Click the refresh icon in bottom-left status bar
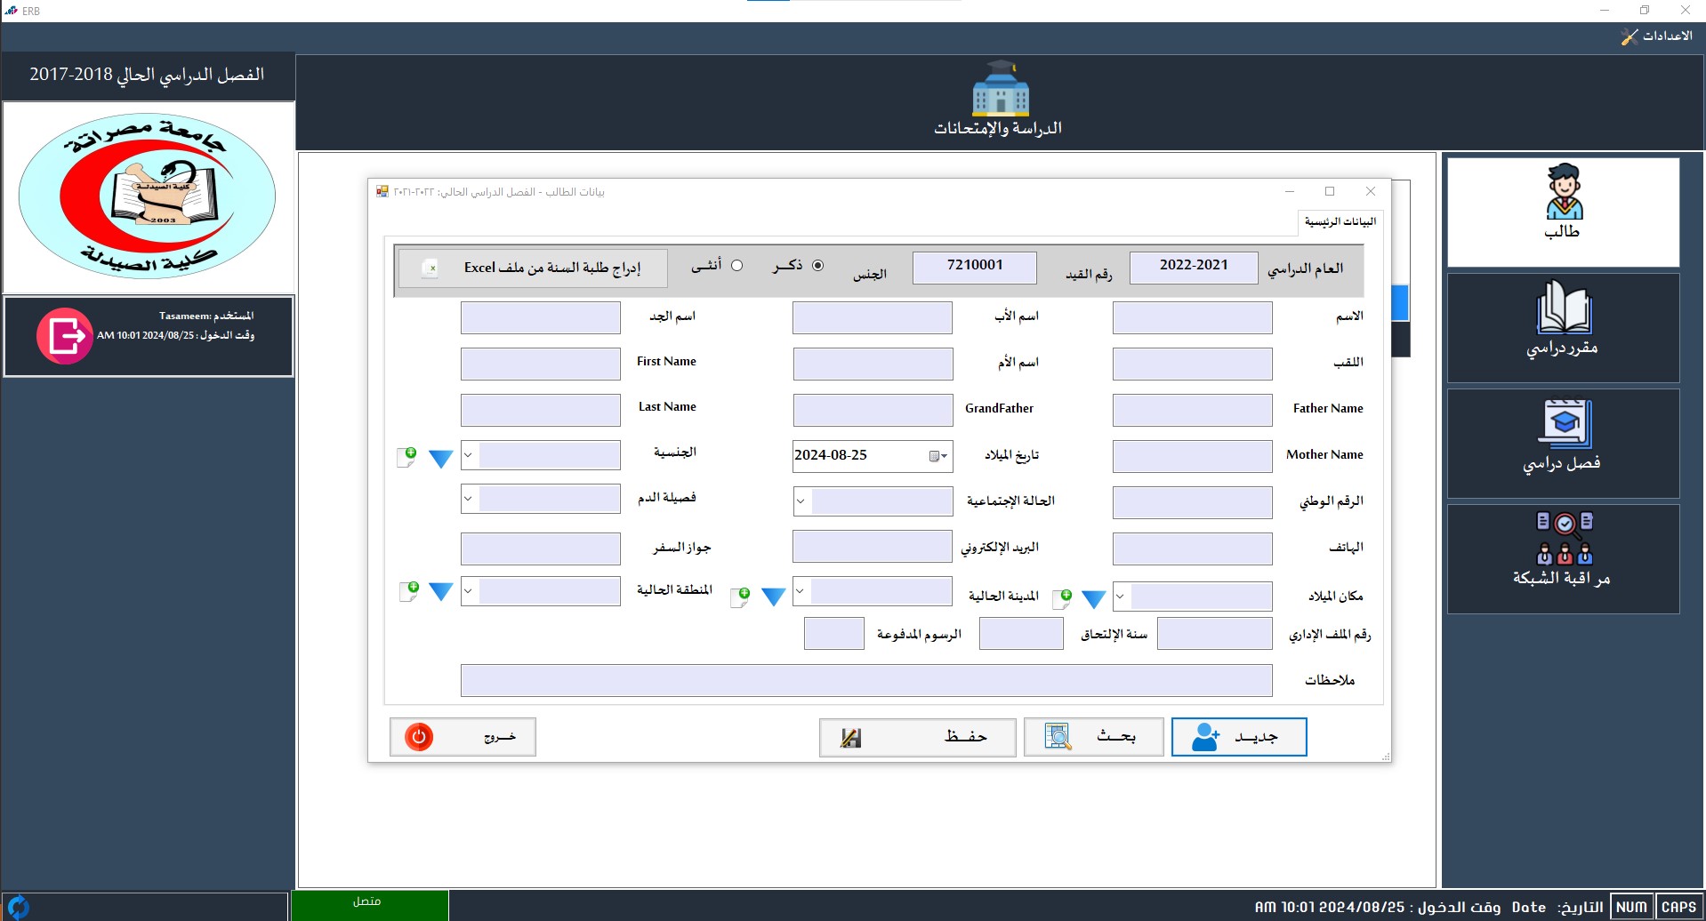This screenshot has width=1706, height=921. point(18,908)
